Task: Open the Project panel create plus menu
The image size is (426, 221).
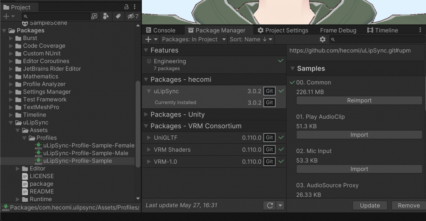Action: click(8, 16)
